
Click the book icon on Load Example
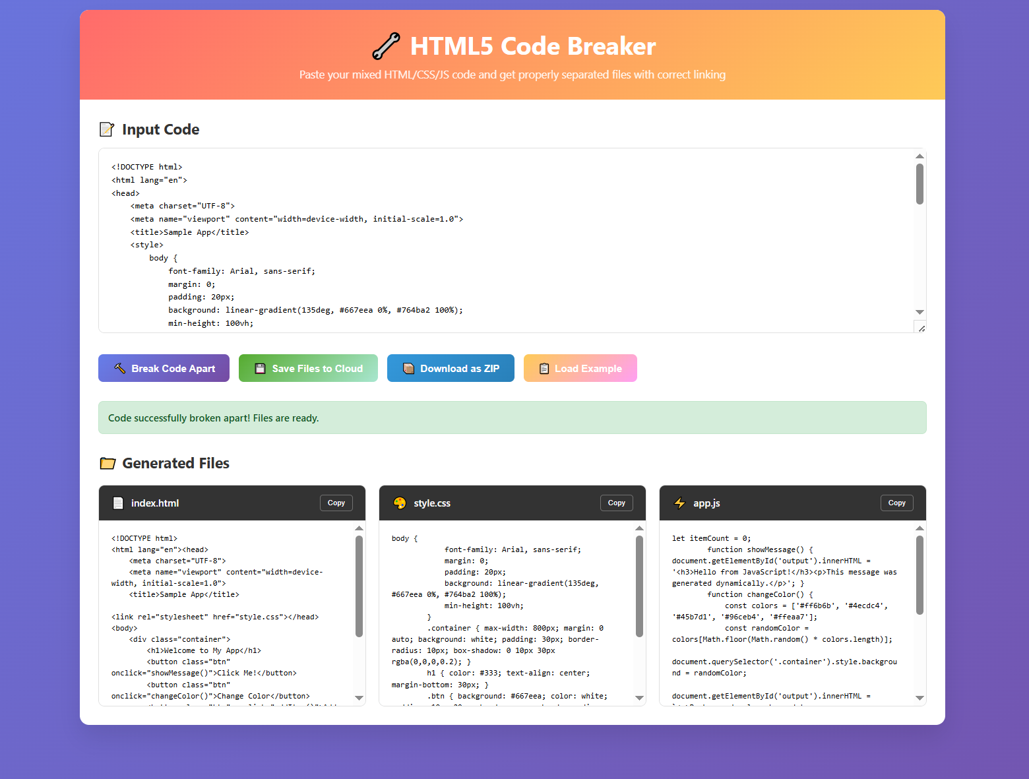tap(543, 368)
